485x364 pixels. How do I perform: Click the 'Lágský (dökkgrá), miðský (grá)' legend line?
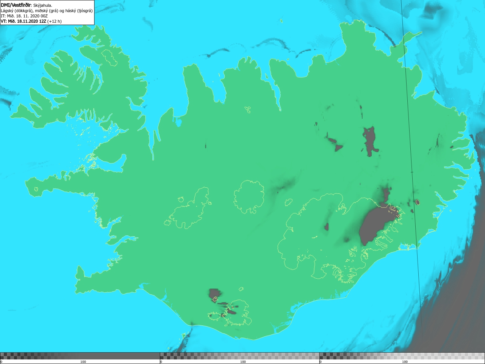pos(47,11)
